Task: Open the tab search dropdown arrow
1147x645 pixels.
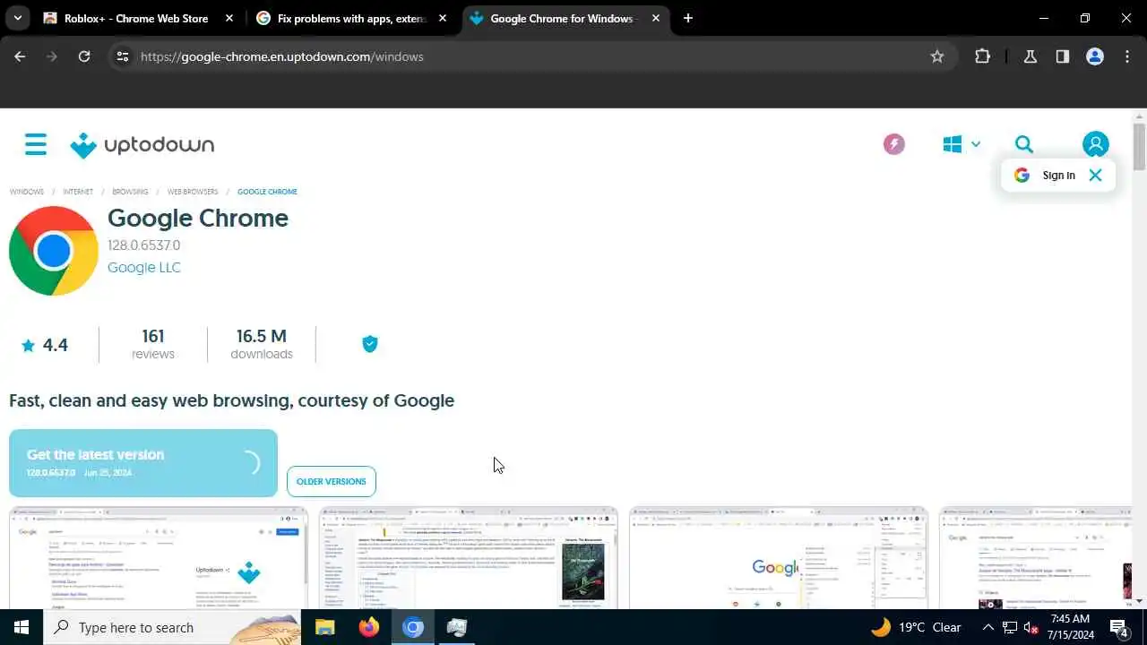Action: 17,18
